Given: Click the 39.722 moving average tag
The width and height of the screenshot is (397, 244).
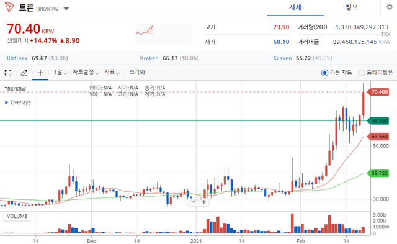Looking at the screenshot, I should tap(378, 173).
